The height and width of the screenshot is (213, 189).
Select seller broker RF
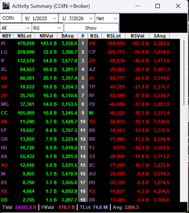(92, 96)
